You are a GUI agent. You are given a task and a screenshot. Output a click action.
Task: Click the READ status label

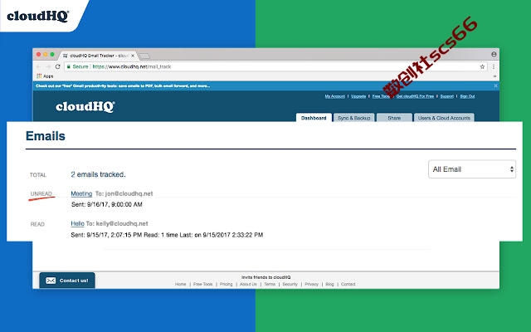pyautogui.click(x=37, y=224)
